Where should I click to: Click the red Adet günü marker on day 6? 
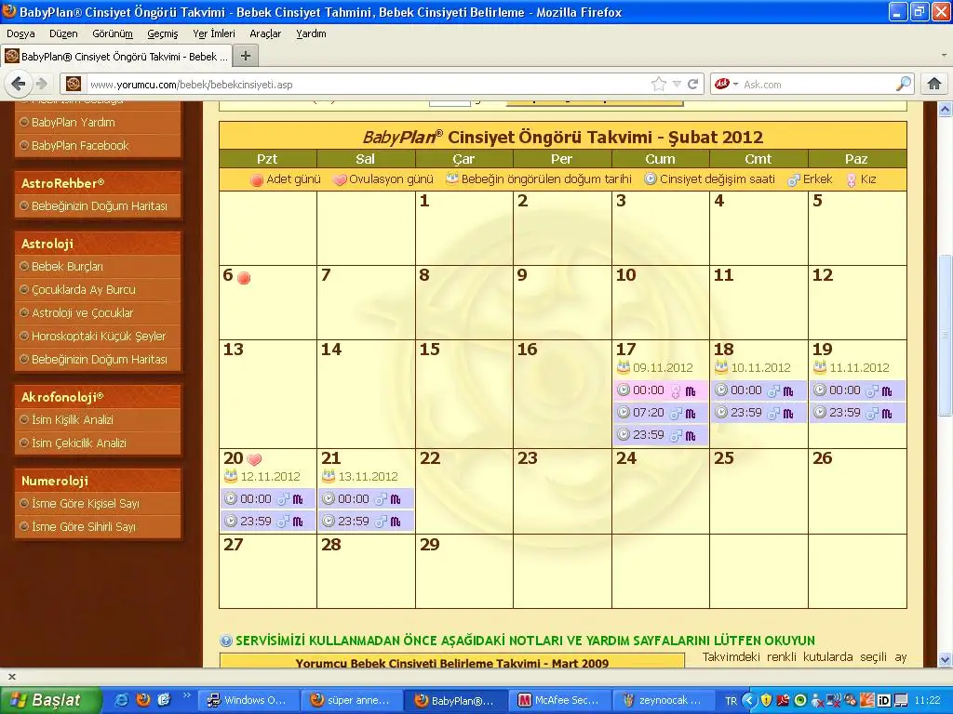point(244,278)
